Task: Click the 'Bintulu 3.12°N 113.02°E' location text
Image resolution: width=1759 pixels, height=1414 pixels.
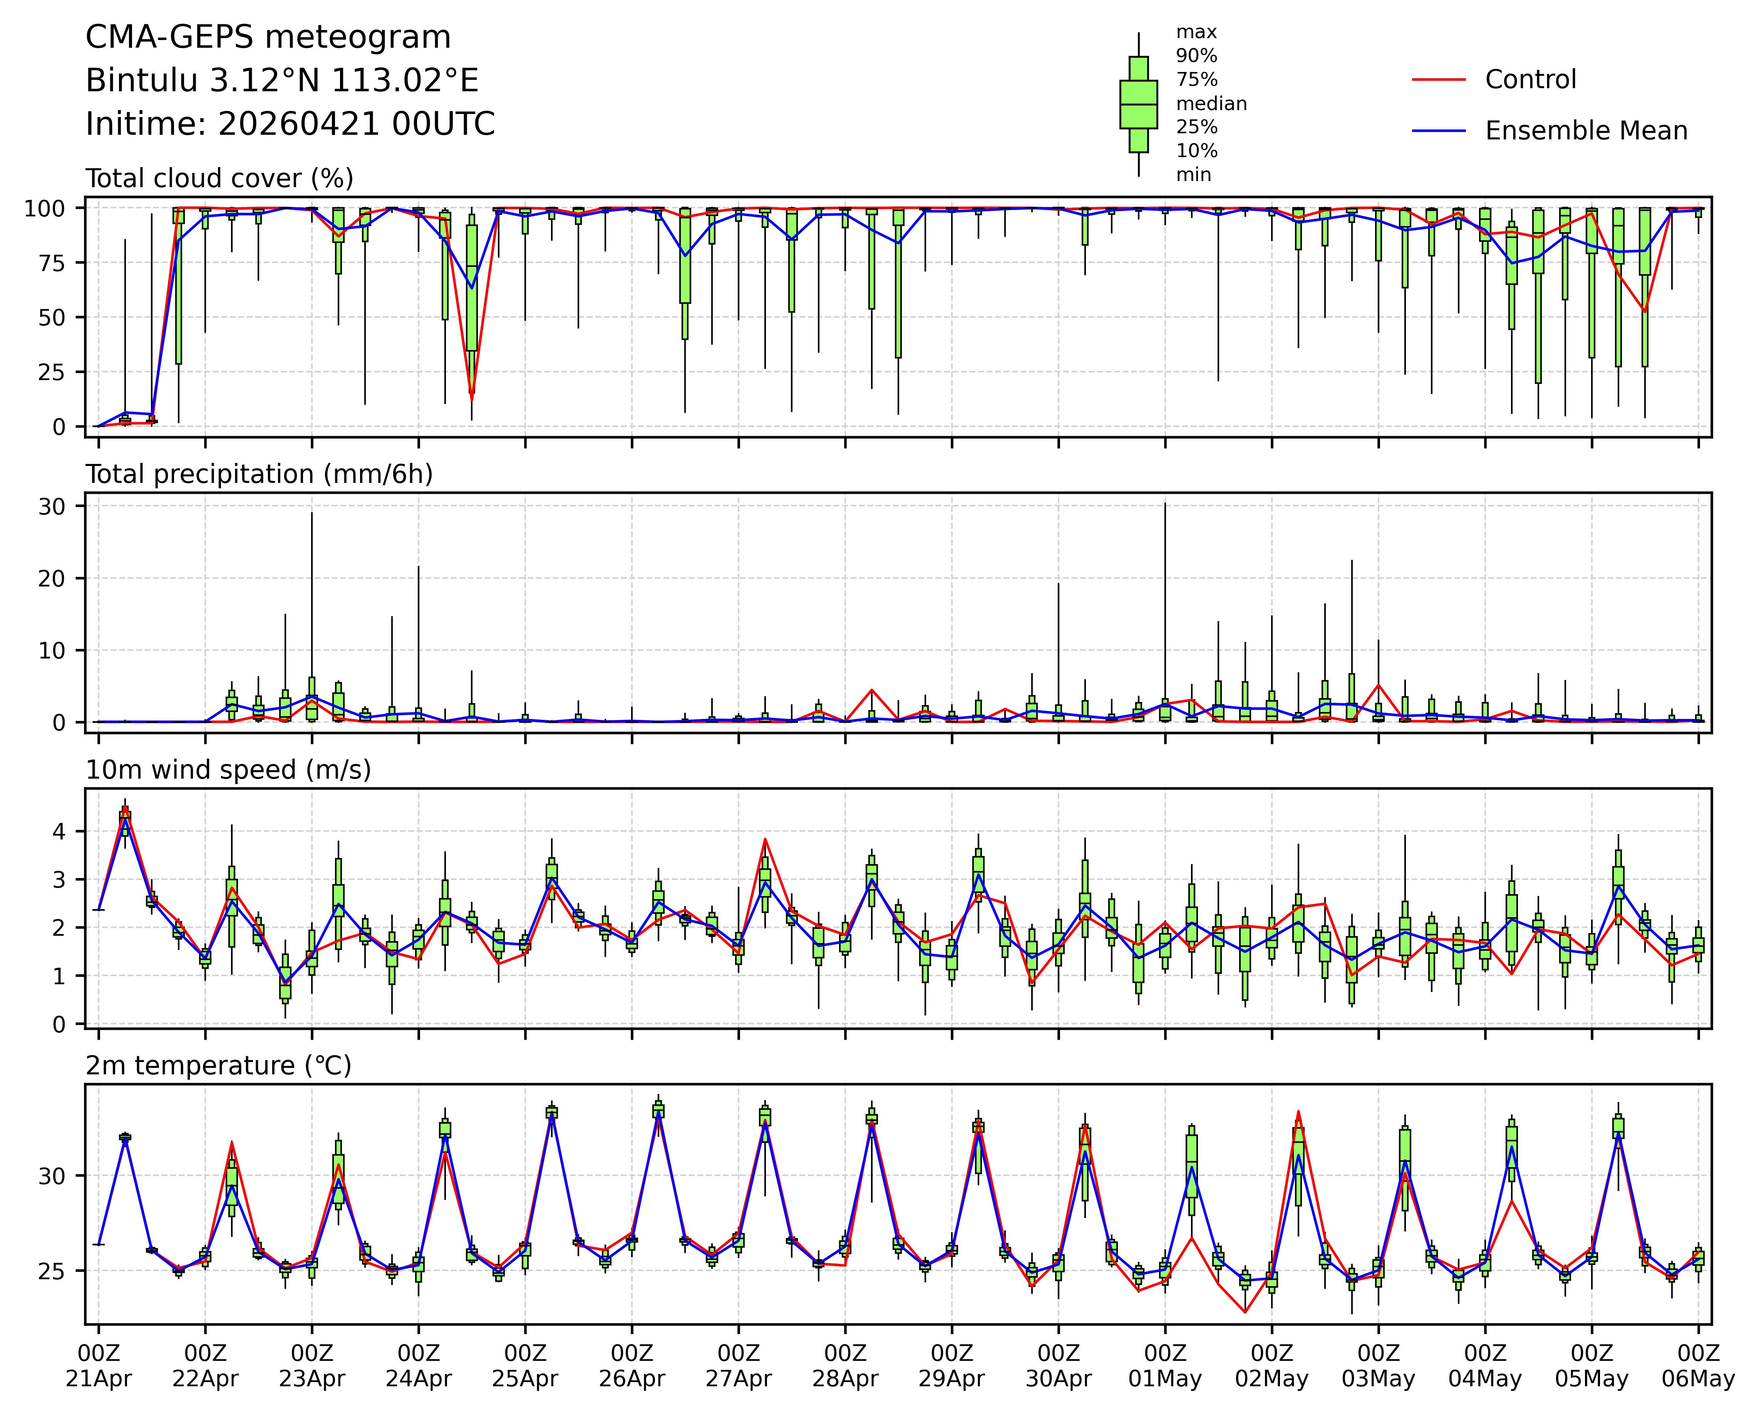Action: click(281, 81)
